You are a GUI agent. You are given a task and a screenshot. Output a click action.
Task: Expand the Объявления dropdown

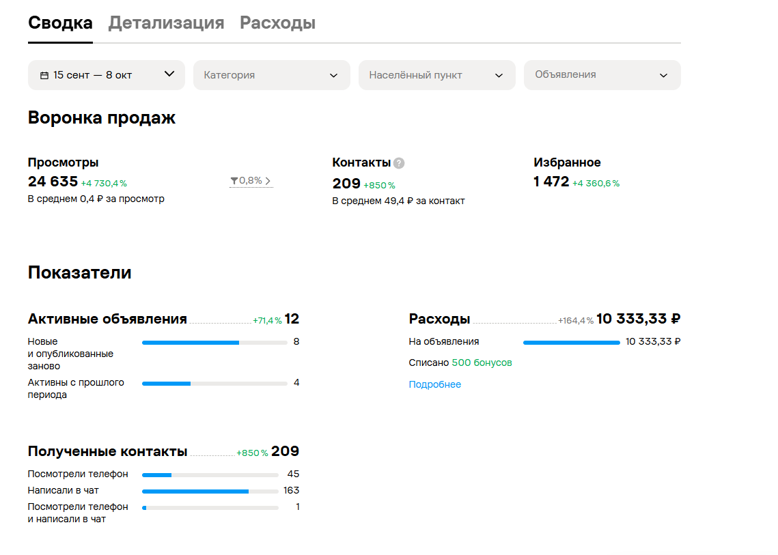[602, 75]
